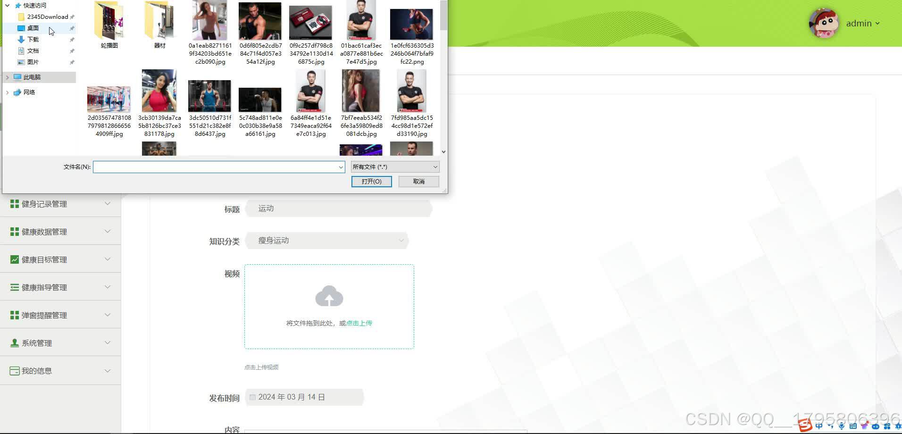902x434 pixels.
Task: Click the Sogou input method S icon
Action: click(805, 426)
